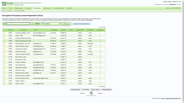
Task: Sort by the Estatus Ccta column header
Action: click(80, 30)
